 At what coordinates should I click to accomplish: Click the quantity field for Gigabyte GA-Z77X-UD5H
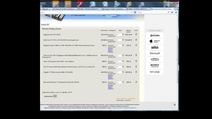pos(119,35)
